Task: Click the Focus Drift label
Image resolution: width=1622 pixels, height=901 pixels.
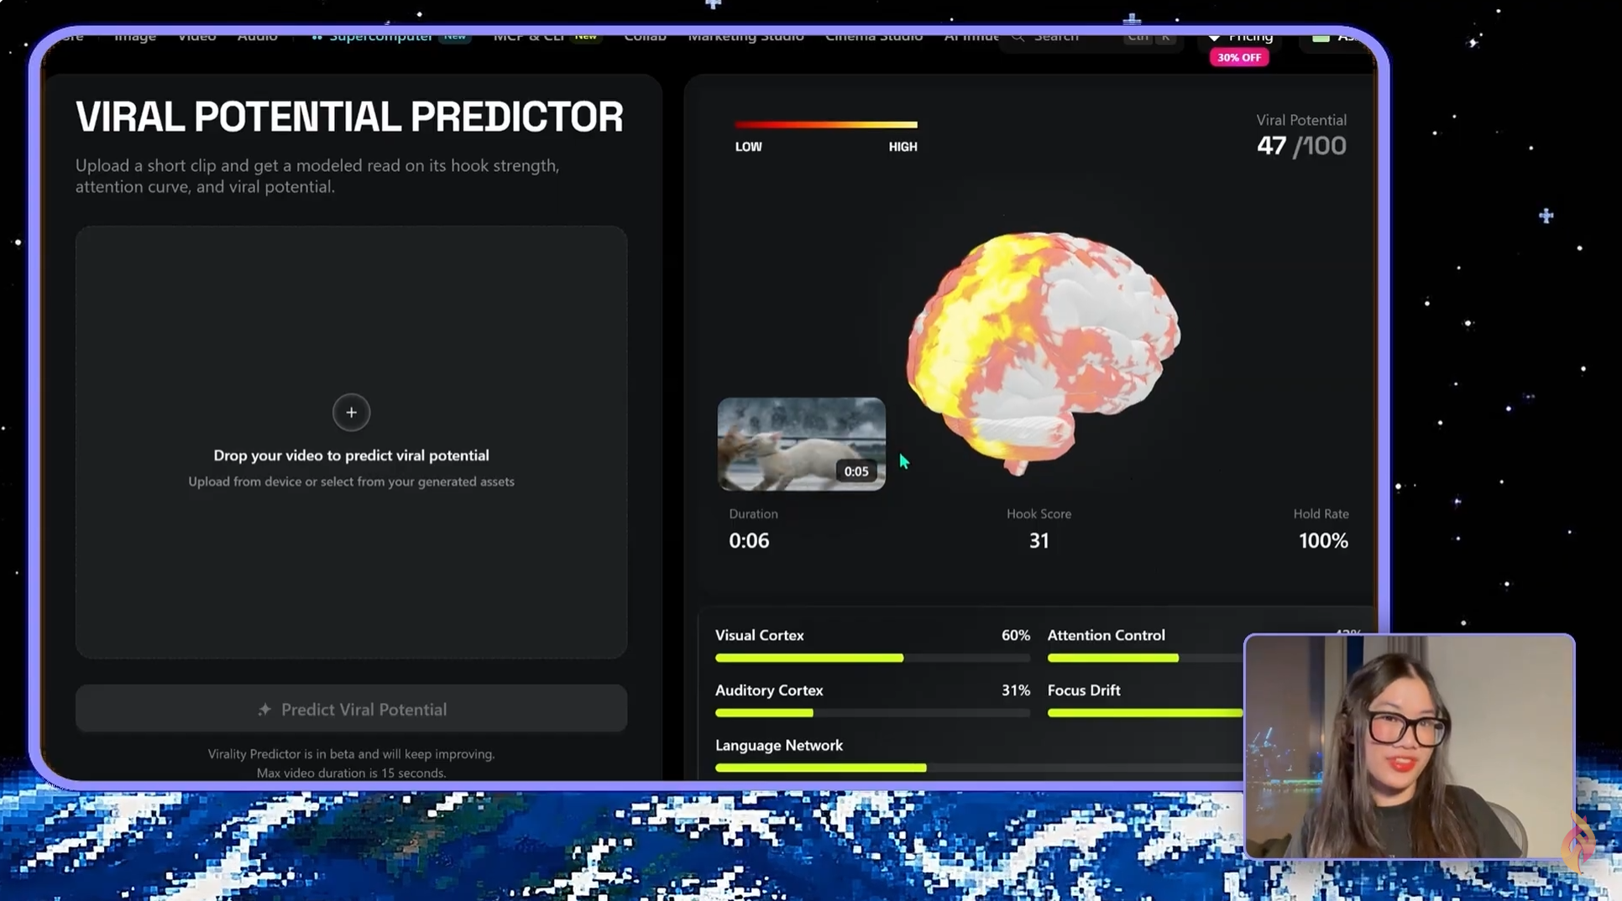Action: (x=1084, y=690)
